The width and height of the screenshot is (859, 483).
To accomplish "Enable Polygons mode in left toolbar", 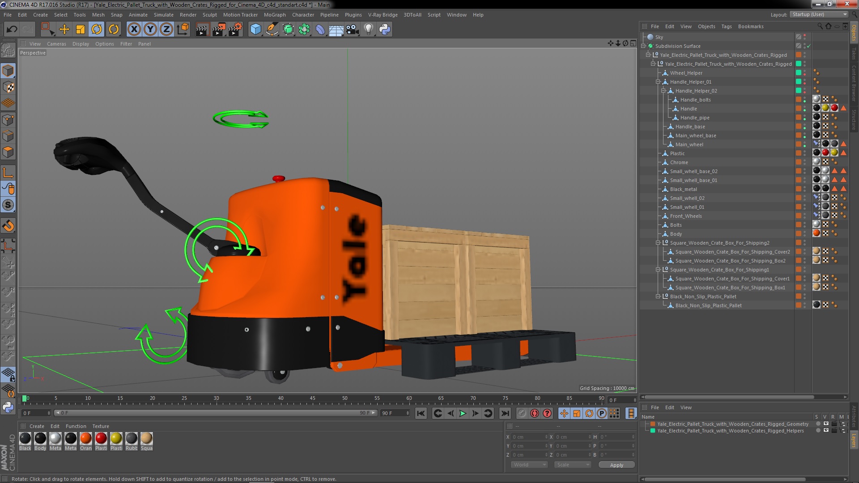I will [8, 152].
